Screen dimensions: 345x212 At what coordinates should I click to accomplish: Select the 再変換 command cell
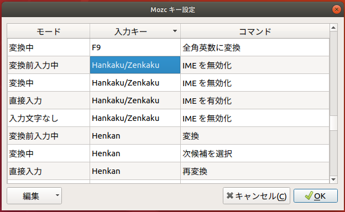[x=255, y=171]
